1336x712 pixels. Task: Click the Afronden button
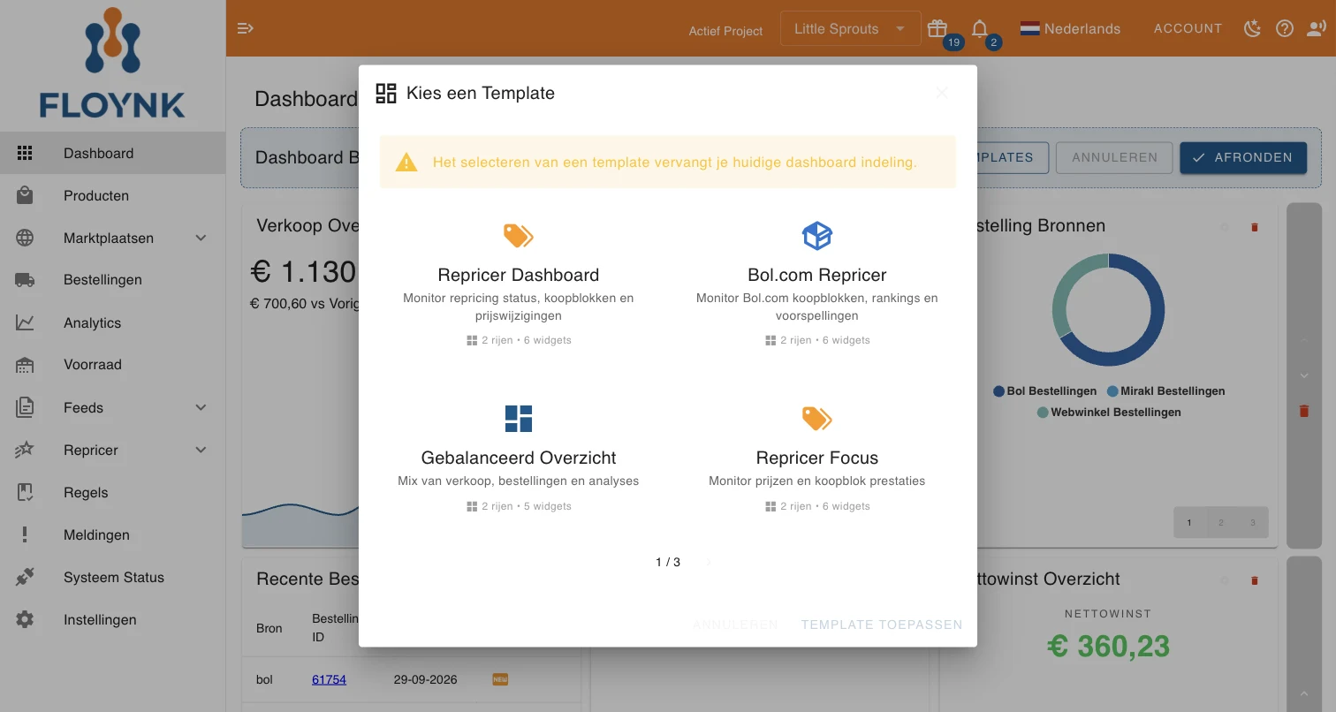1243,157
